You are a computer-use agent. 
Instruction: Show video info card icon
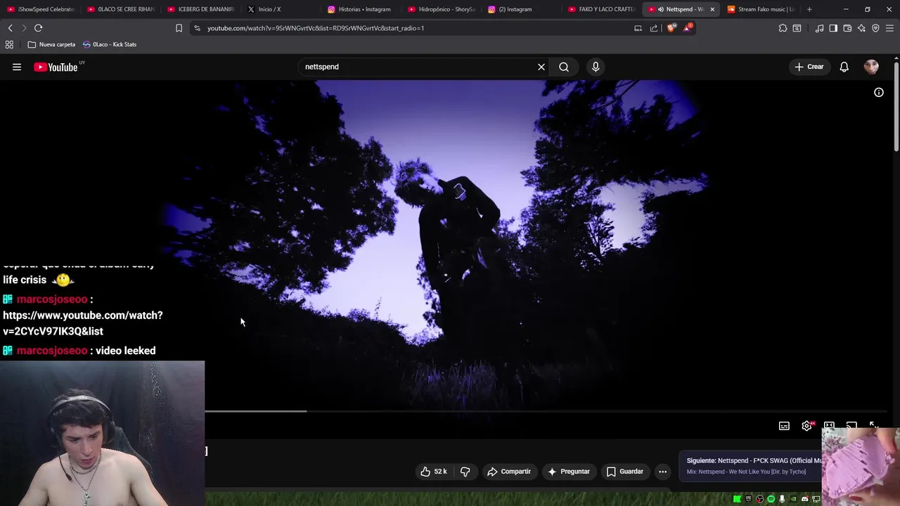(x=879, y=92)
